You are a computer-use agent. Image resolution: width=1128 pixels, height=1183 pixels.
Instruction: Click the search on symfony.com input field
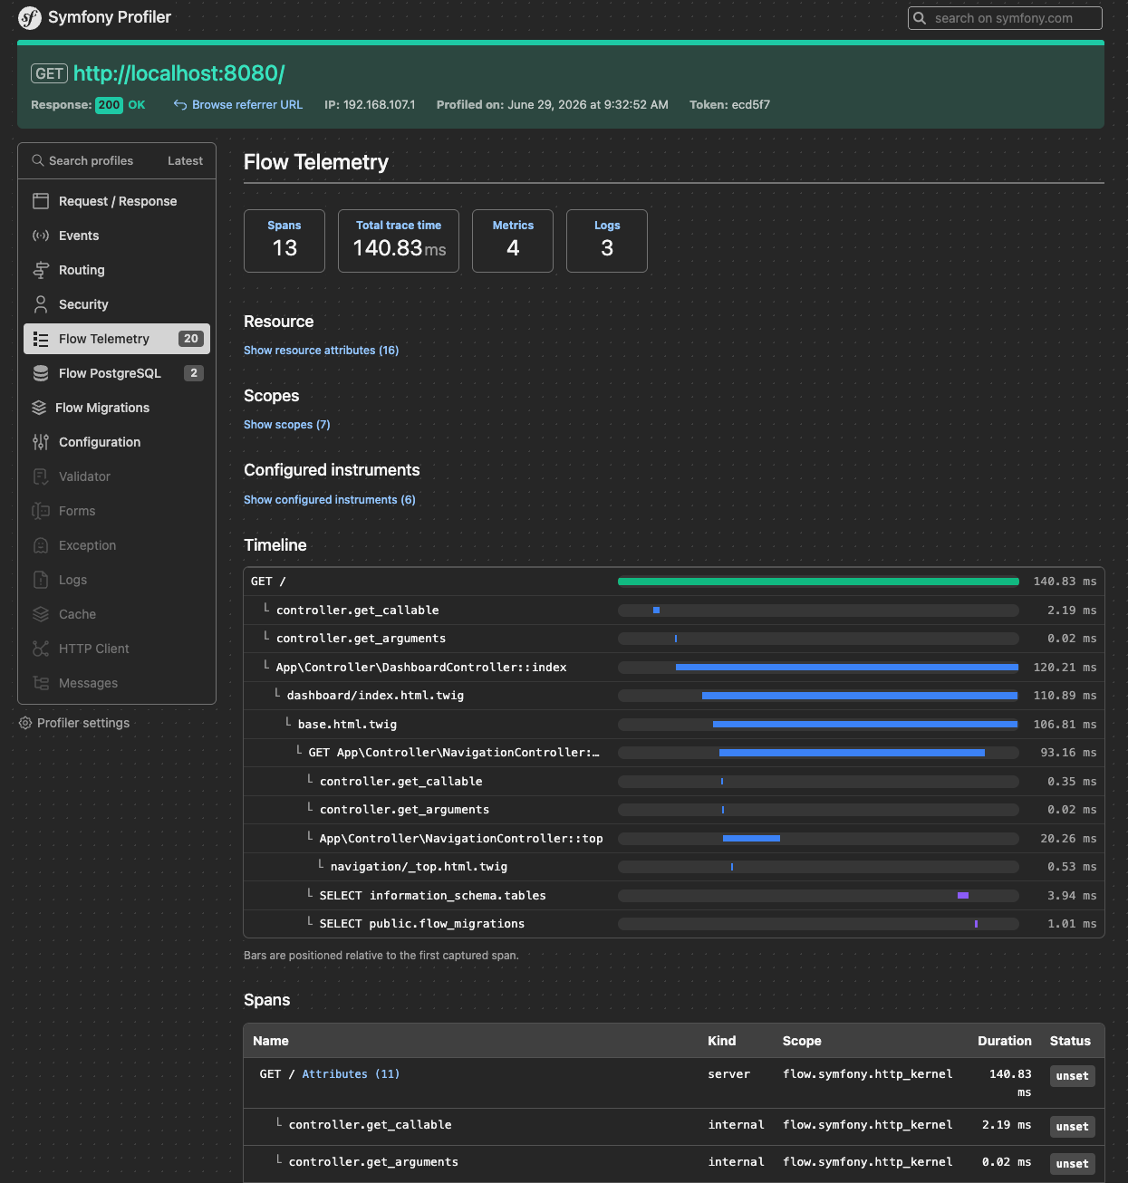coord(1005,18)
